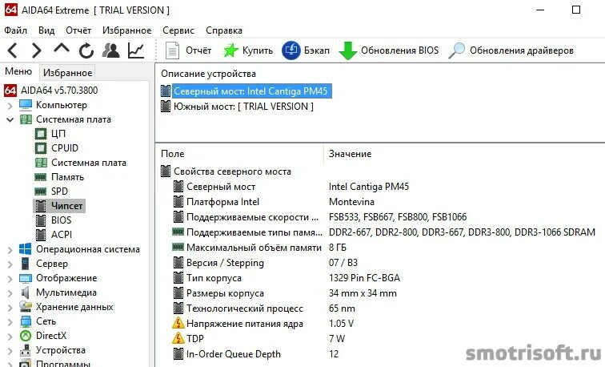Switch to the Избранное sidebar tab

click(x=67, y=73)
